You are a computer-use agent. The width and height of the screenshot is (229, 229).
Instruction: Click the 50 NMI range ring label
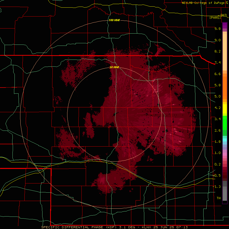tap(114, 67)
